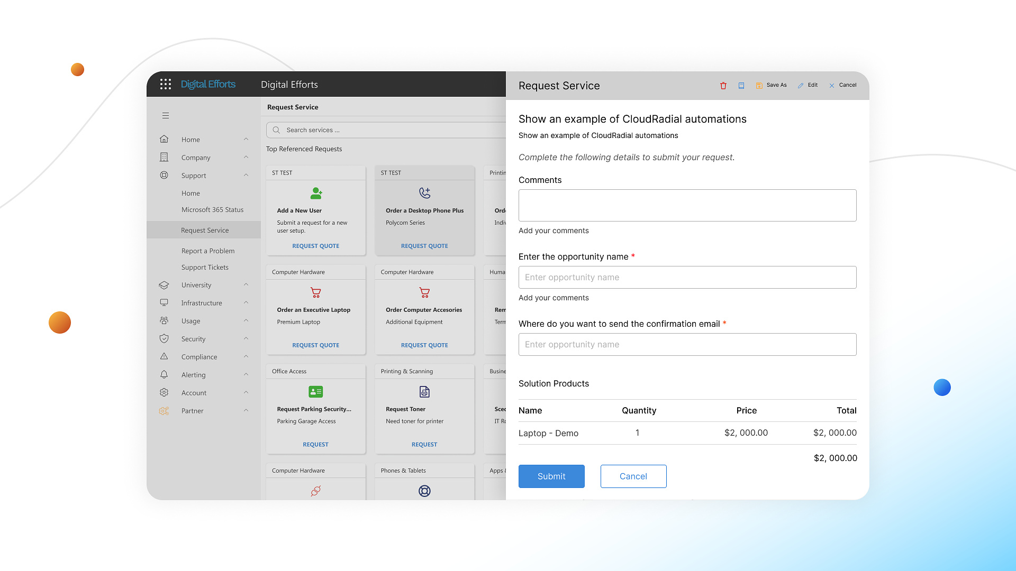Click the Save As floppy disk icon
Image resolution: width=1016 pixels, height=571 pixels.
point(759,85)
